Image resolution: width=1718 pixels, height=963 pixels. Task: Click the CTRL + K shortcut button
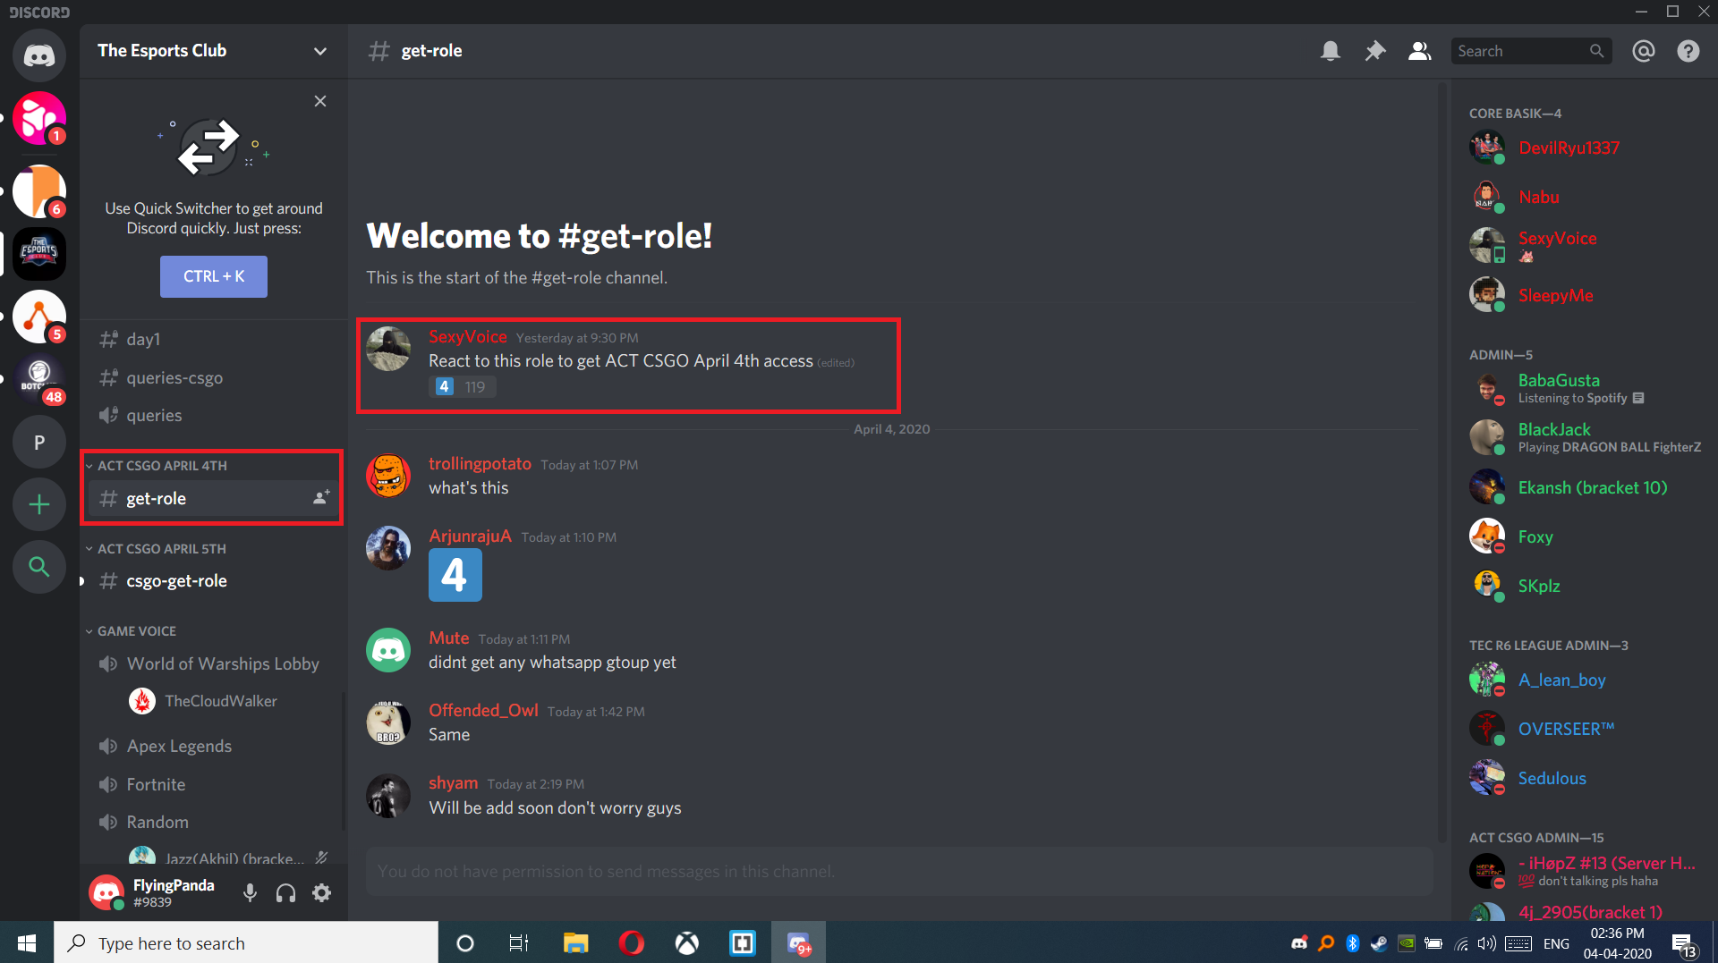click(x=213, y=276)
